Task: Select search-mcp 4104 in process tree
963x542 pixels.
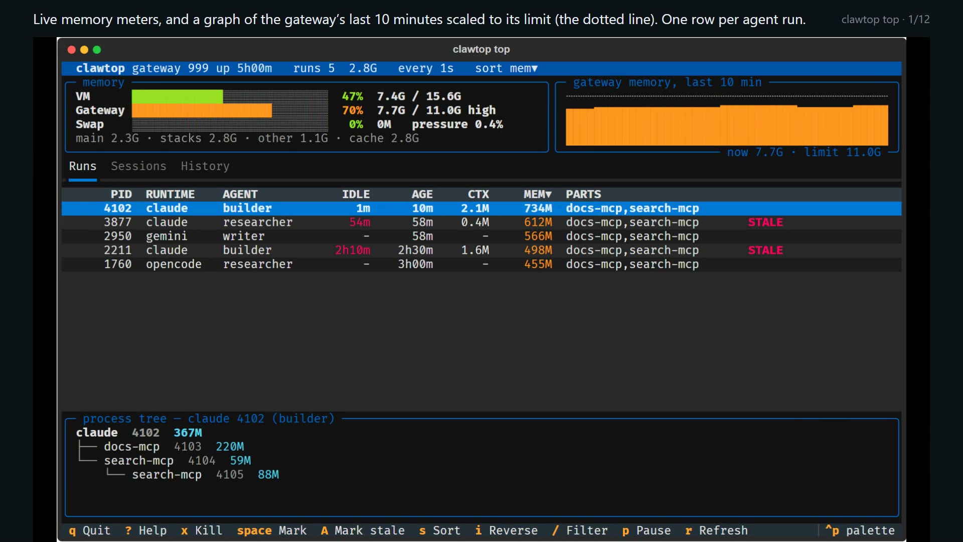Action: [177, 461]
